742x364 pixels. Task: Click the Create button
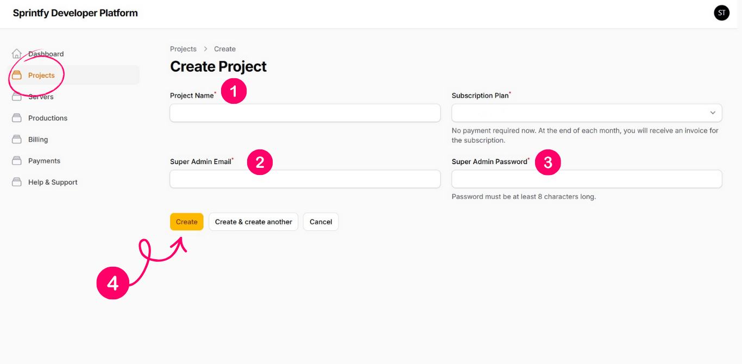click(186, 222)
